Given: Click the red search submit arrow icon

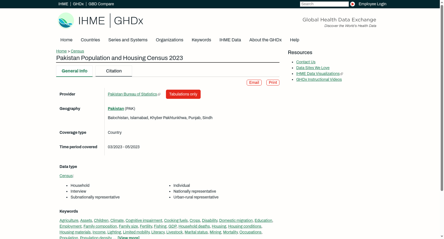Looking at the screenshot, I should click(352, 4).
